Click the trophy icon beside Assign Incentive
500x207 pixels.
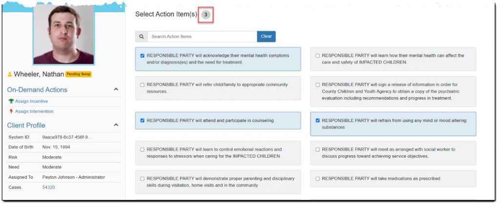tap(11, 102)
